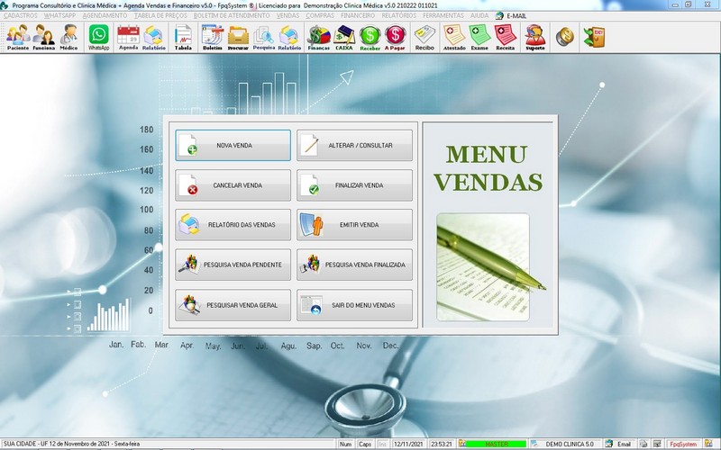
Task: Open the AGENDAMENTO menu
Action: 105,15
